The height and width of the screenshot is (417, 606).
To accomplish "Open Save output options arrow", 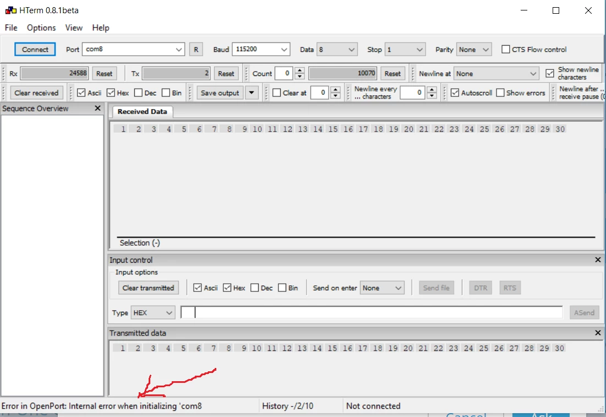I will pyautogui.click(x=252, y=93).
